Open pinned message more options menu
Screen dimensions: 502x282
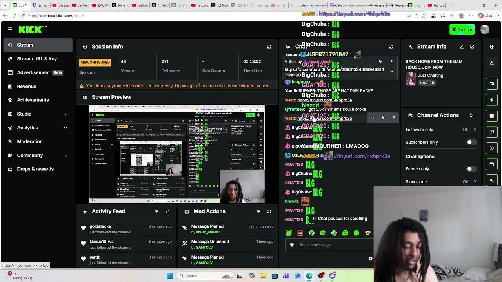point(391,62)
